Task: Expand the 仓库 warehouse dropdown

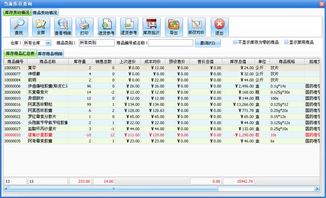Action: [x=48, y=43]
